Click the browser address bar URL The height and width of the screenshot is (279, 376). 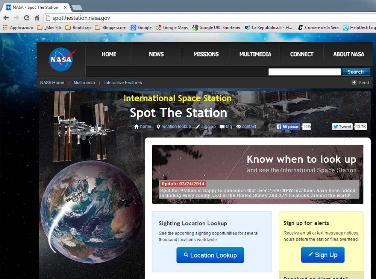81,18
